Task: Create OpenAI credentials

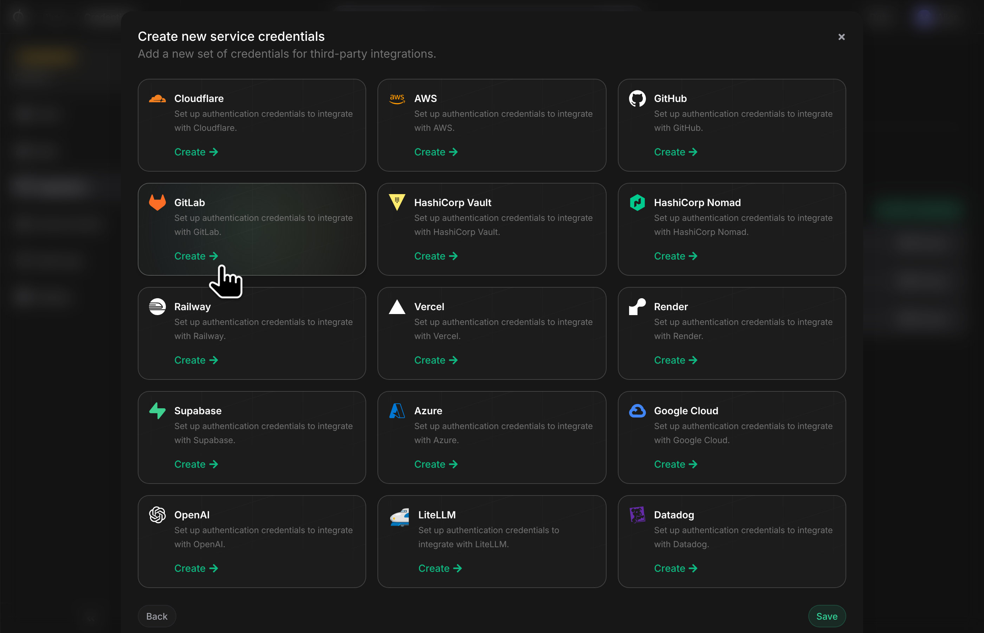Action: 196,568
